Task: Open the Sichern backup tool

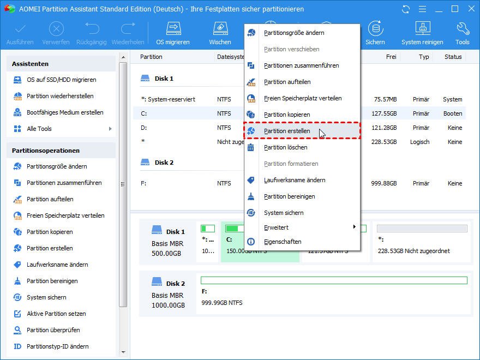Action: (x=375, y=33)
